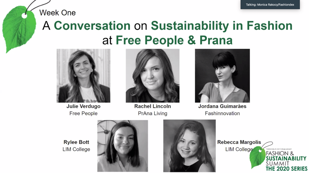Select Rachel Lincoln's headshot photo
Image resolution: width=309 pixels, height=173 pixels.
(x=152, y=76)
